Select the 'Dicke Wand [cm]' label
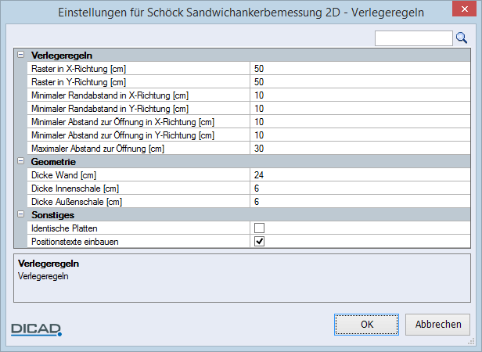This screenshot has width=482, height=352. click(x=63, y=175)
